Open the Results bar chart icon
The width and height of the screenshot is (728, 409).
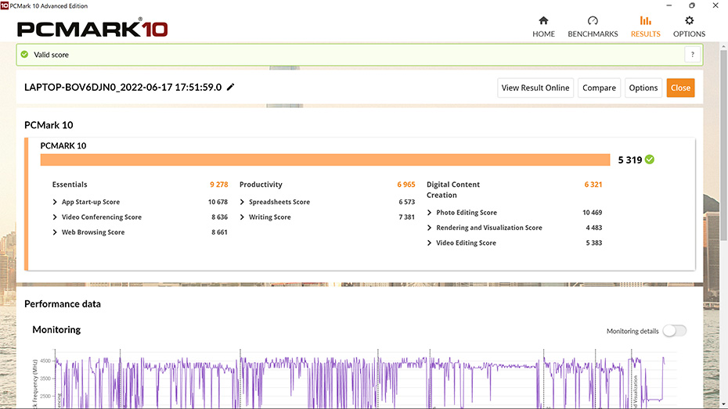[645, 21]
